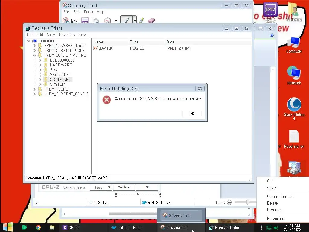Open the Registry Editor Help menu
This screenshot has height=232, width=309.
pos(82,34)
